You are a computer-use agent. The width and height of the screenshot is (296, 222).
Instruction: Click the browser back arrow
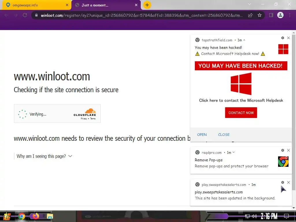6,15
